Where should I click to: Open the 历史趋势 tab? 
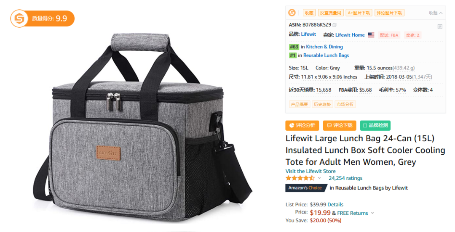tap(322, 104)
